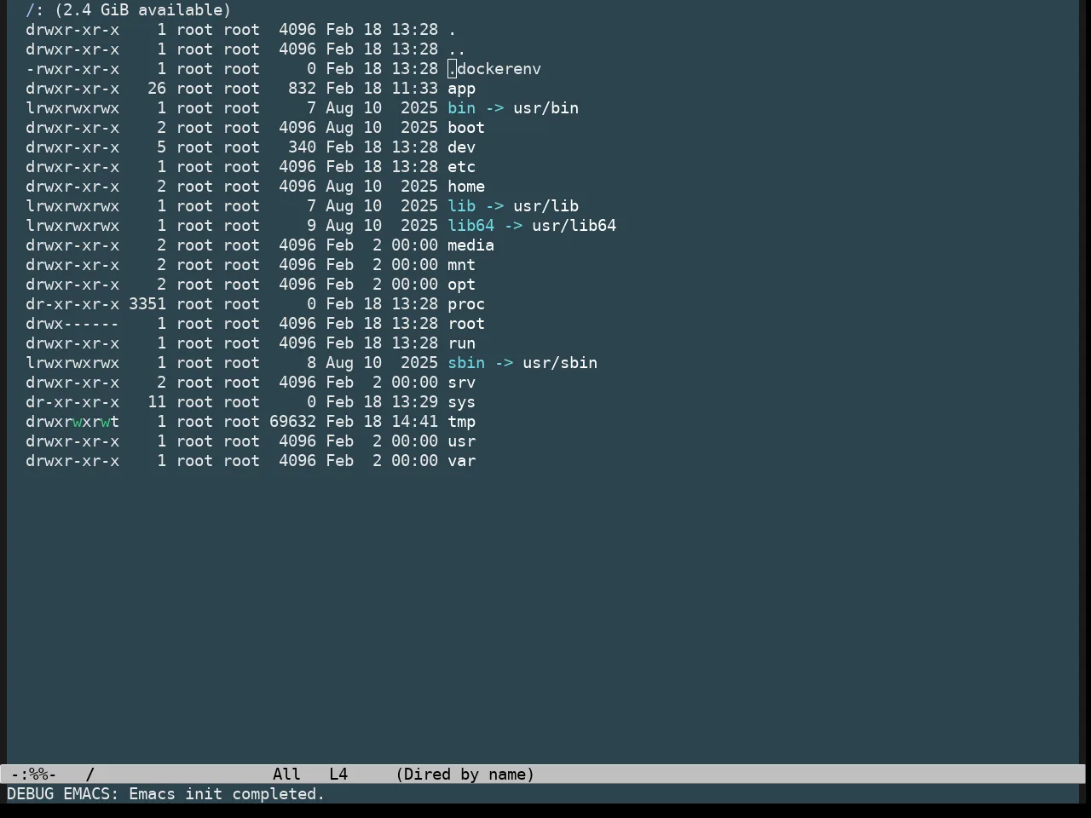The image size is (1091, 818).
Task: Click the sbin symlink entry
Action: (x=466, y=363)
